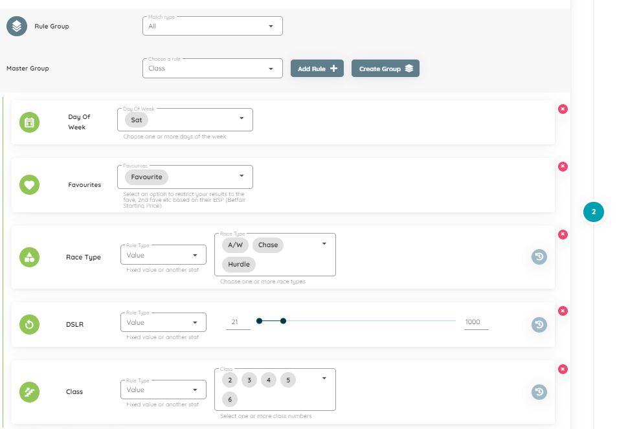Expand the Choose a rule dropdown

[212, 69]
